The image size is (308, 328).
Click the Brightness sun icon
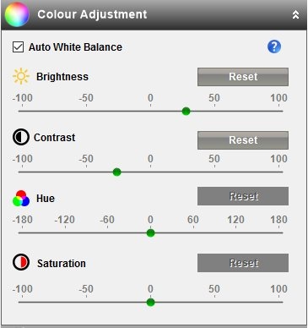click(x=21, y=76)
